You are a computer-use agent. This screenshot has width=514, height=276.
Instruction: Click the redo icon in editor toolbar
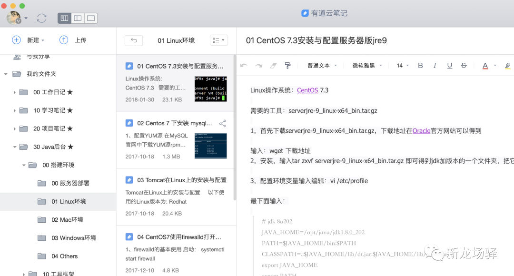coord(258,66)
